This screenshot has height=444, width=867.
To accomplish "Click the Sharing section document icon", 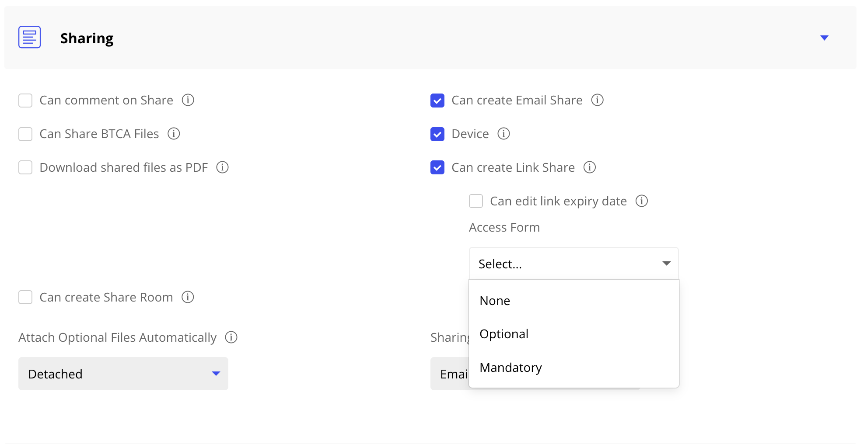I will (x=29, y=37).
